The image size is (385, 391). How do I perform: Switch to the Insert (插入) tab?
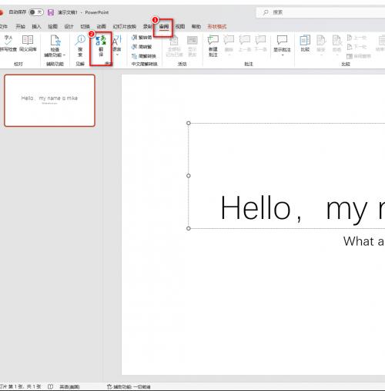(x=36, y=26)
